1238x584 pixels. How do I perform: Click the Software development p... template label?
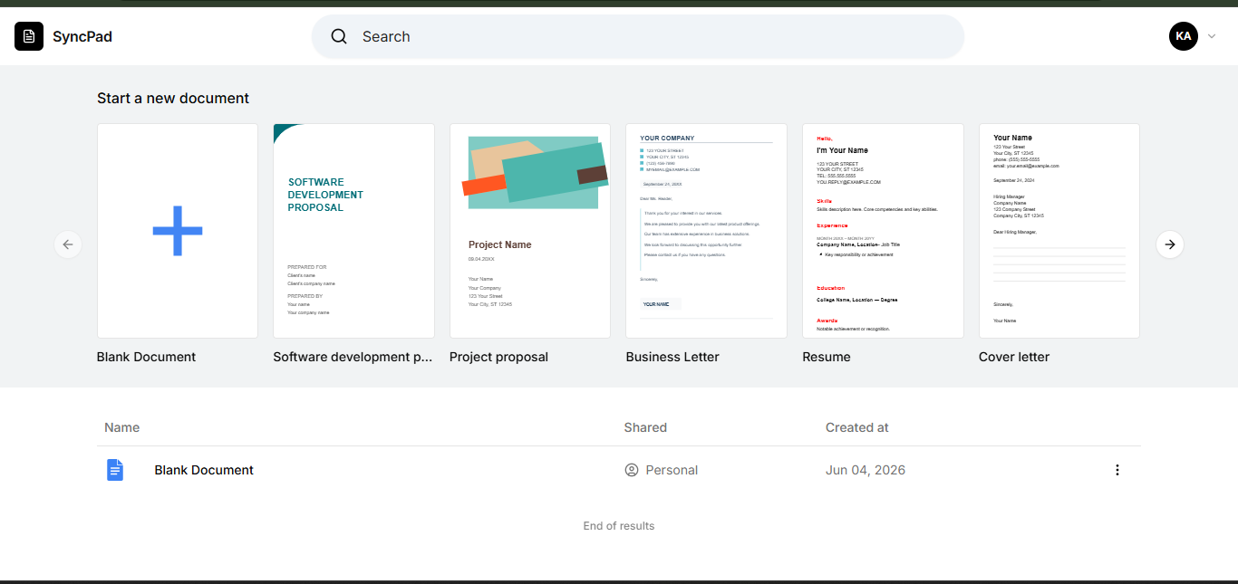click(x=353, y=357)
